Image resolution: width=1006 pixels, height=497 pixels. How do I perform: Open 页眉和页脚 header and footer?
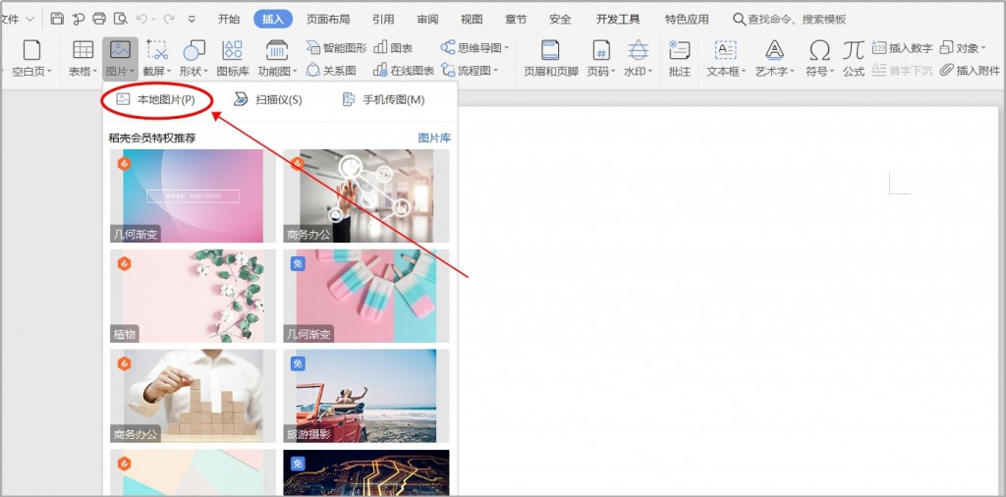pos(550,58)
